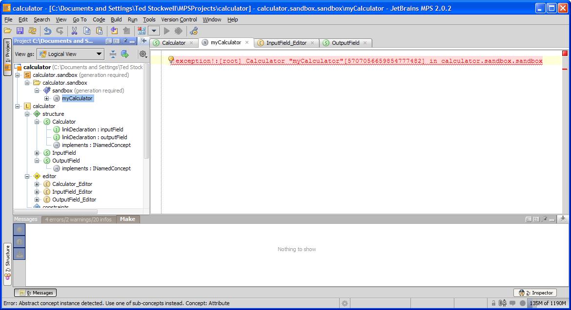Click the hide-tool-window arrow left of tabs
The image size is (571, 310).
(143, 41)
